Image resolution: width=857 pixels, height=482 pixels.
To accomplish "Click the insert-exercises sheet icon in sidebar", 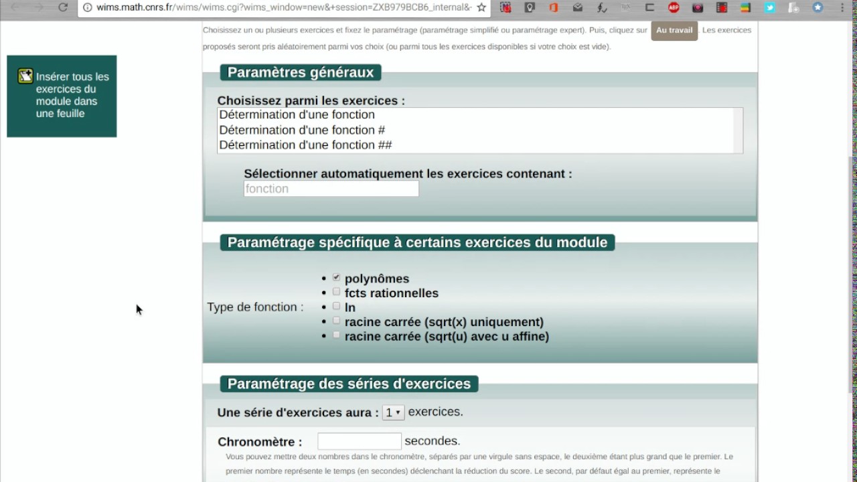I will pos(25,76).
